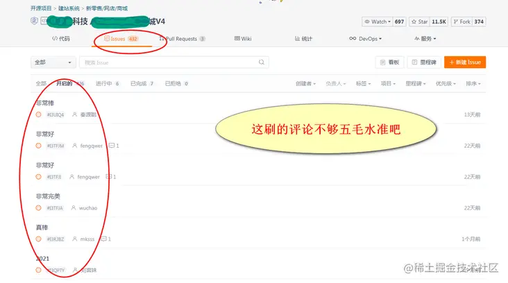508x283 pixels.
Task: View the 374 forks count
Action: coord(479,22)
